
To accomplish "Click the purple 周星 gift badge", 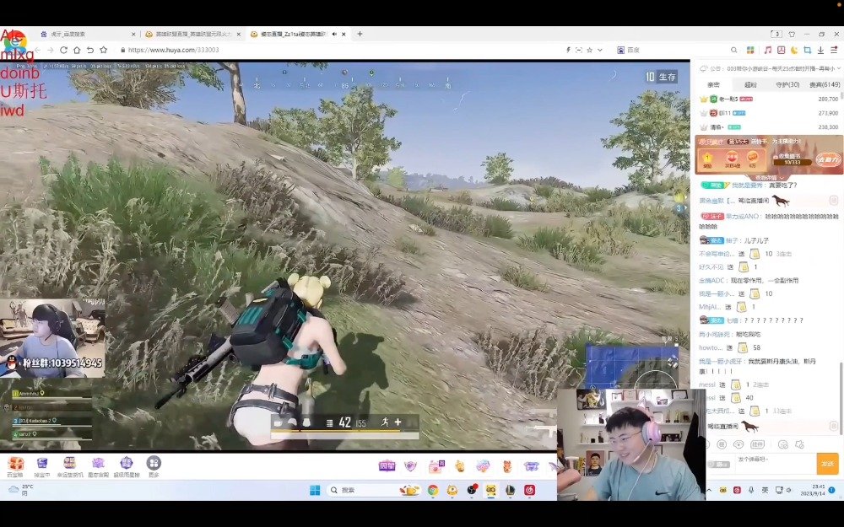I will [387, 466].
